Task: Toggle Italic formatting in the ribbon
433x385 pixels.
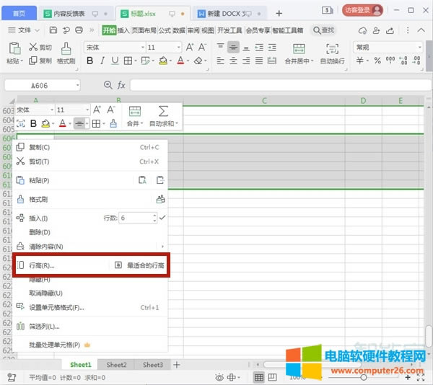Action: tap(103, 61)
